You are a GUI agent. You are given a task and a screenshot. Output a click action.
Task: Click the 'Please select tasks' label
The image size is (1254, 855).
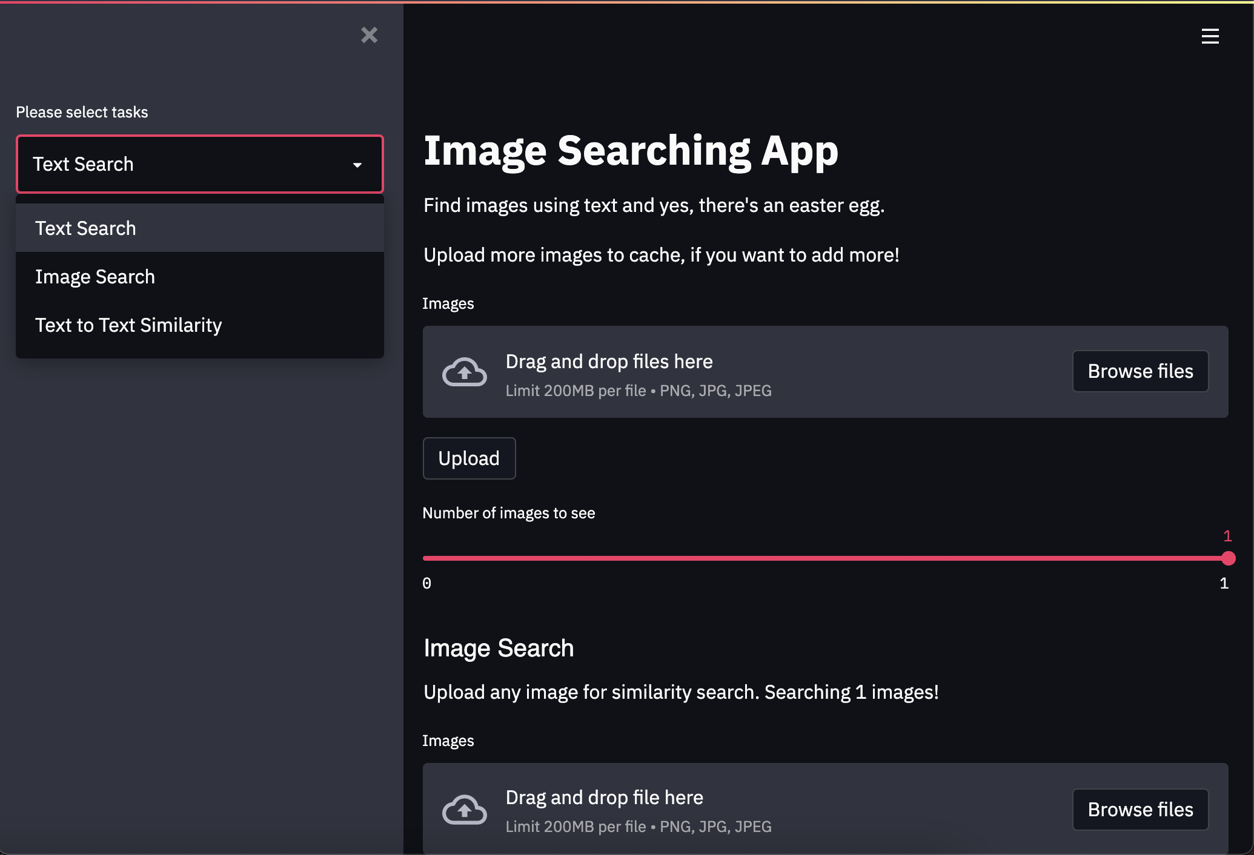point(82,113)
